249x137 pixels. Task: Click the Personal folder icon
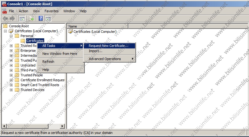17,36
